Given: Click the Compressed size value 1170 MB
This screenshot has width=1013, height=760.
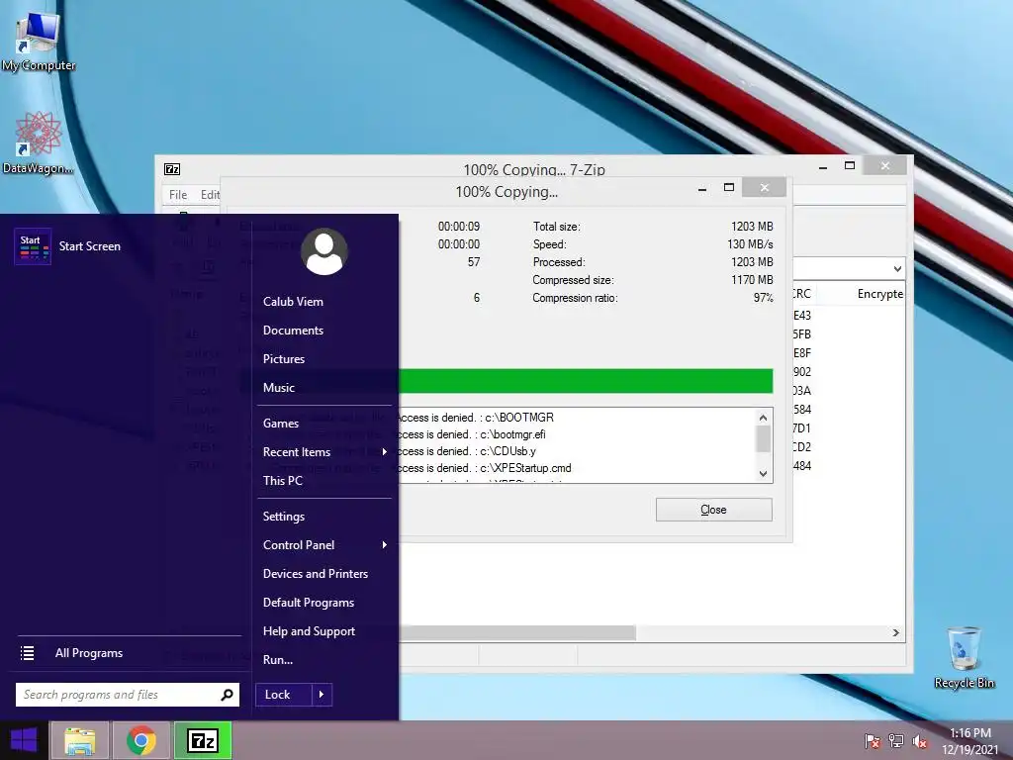Looking at the screenshot, I should click(x=752, y=280).
